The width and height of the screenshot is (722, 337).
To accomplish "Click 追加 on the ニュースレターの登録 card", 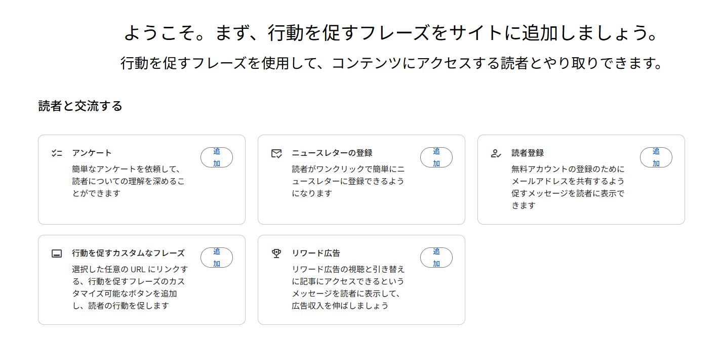I will (436, 157).
